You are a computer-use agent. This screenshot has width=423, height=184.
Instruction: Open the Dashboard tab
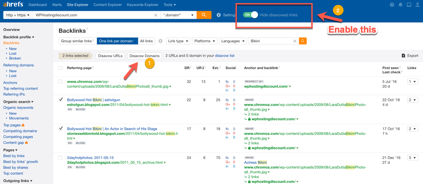click(x=38, y=5)
